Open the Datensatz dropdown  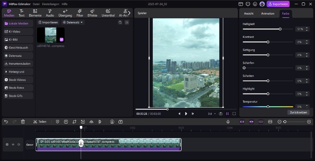[73, 22]
